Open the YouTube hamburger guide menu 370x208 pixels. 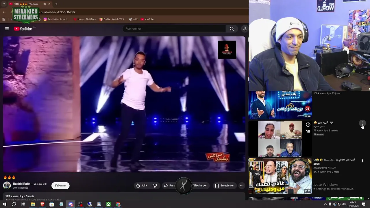[7, 29]
